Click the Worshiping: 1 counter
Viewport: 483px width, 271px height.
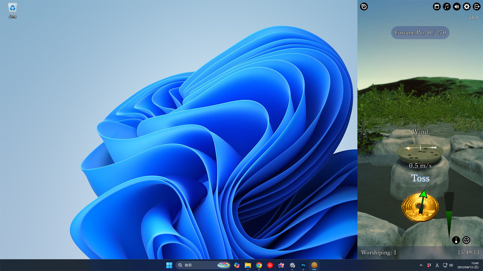tap(378, 253)
